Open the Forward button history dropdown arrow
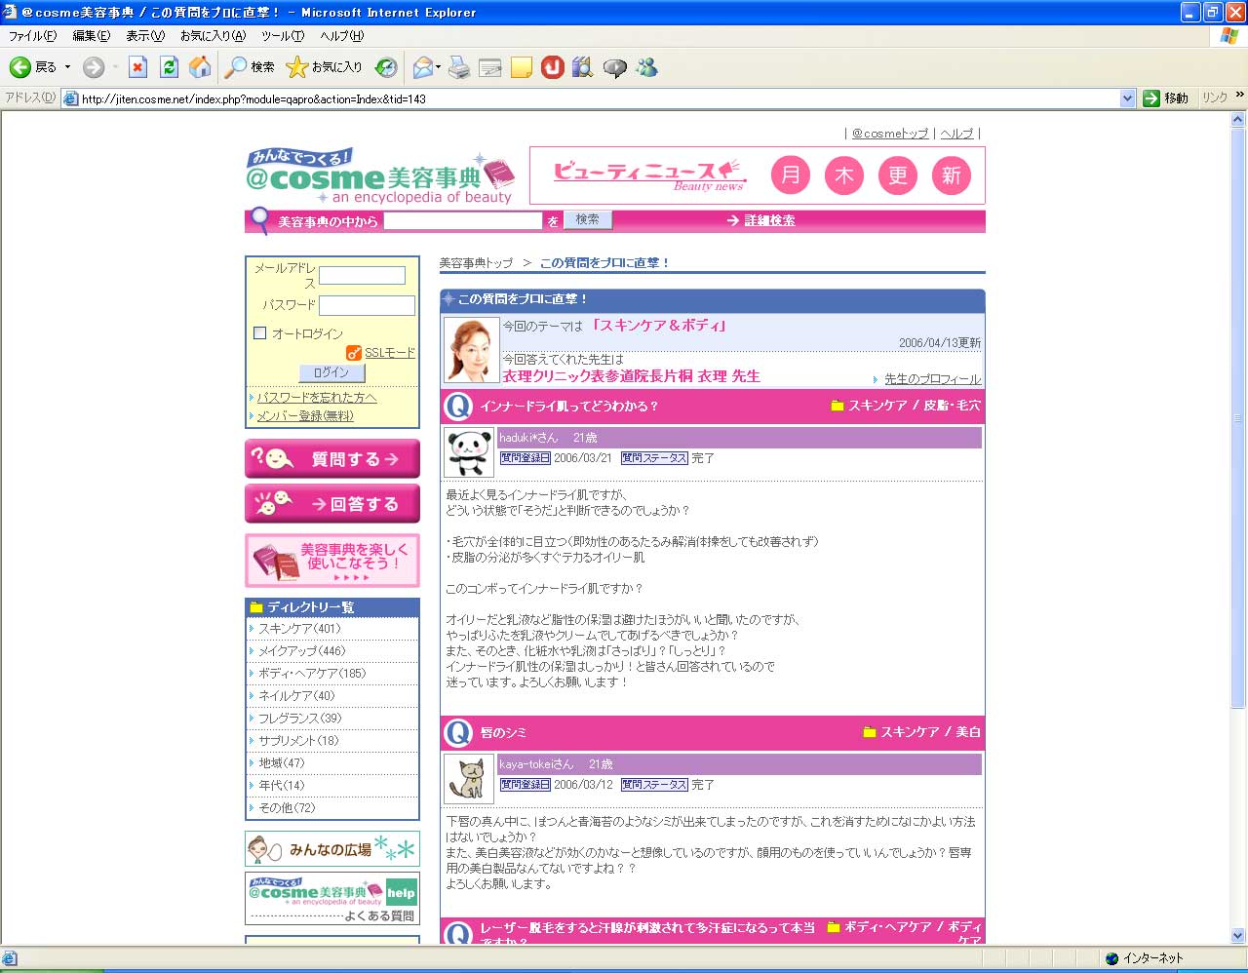 pyautogui.click(x=115, y=67)
